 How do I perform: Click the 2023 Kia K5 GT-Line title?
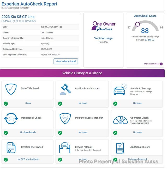(18, 17)
